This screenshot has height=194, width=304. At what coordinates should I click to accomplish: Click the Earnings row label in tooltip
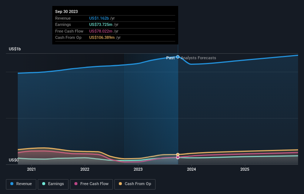[63, 24]
